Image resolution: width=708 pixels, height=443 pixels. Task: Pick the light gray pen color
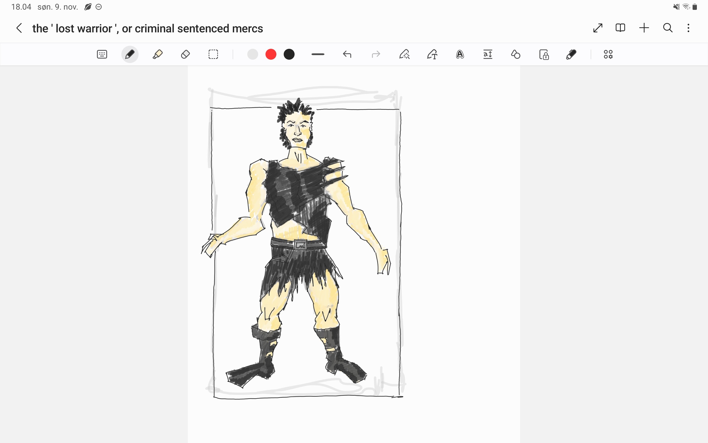(x=253, y=55)
